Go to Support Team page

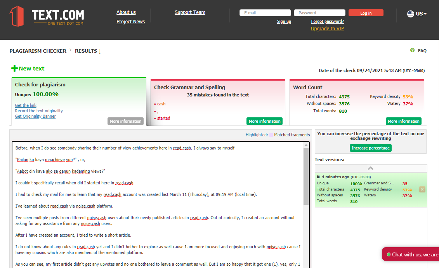coord(190,12)
